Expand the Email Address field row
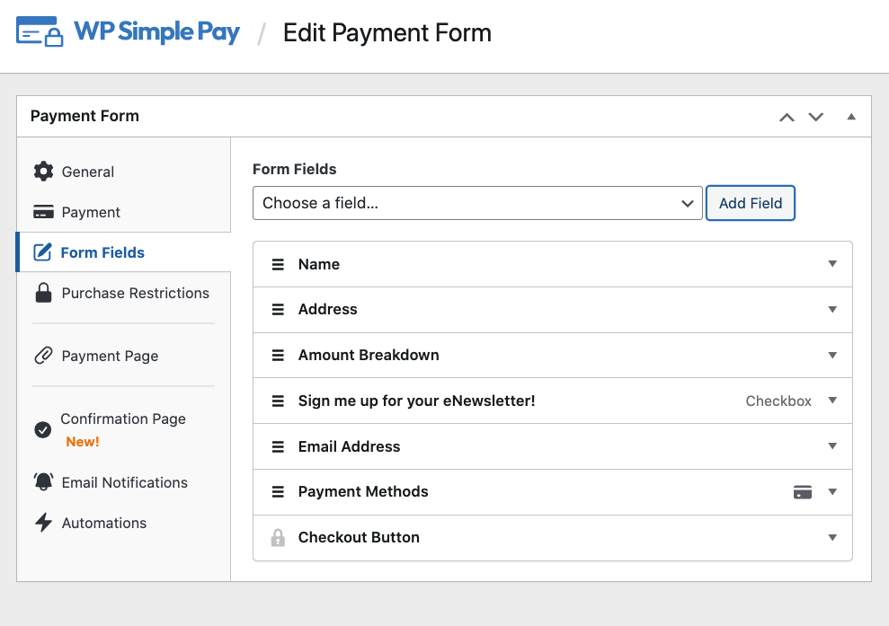This screenshot has width=889, height=626. click(x=832, y=446)
